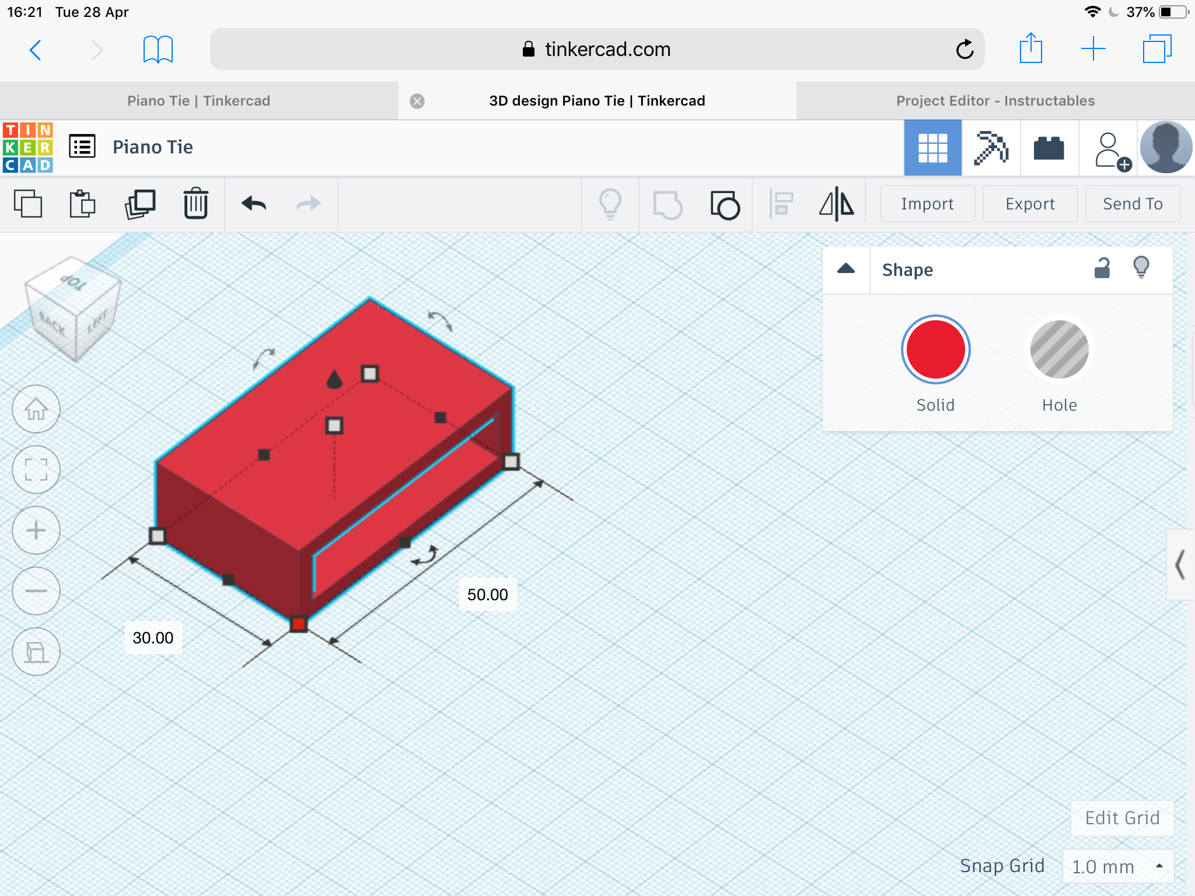Image resolution: width=1195 pixels, height=896 pixels.
Task: Redo the last action
Action: point(309,204)
